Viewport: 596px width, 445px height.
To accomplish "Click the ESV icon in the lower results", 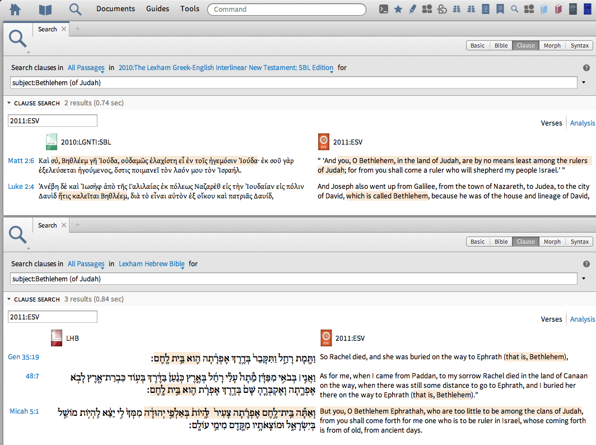I will (326, 338).
